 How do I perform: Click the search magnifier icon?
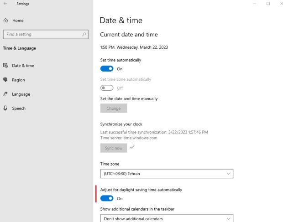(84, 34)
